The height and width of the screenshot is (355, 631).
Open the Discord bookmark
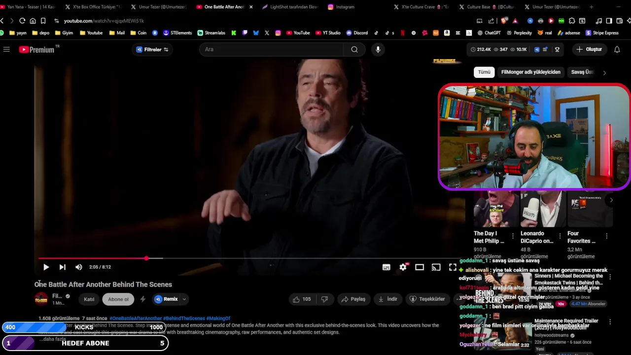coord(357,33)
